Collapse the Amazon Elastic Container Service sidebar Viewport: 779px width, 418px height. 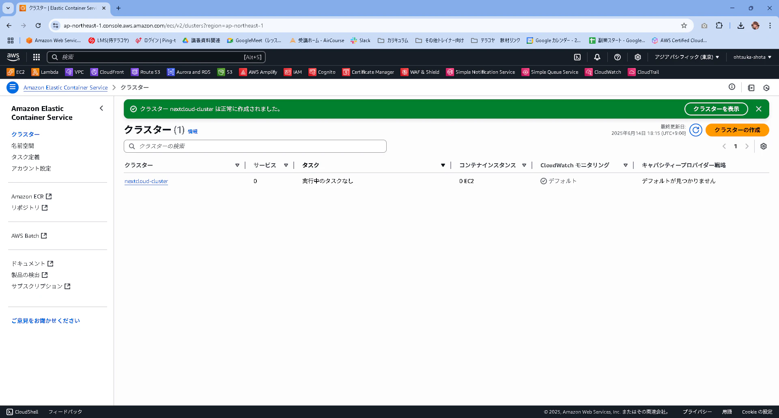pyautogui.click(x=101, y=108)
